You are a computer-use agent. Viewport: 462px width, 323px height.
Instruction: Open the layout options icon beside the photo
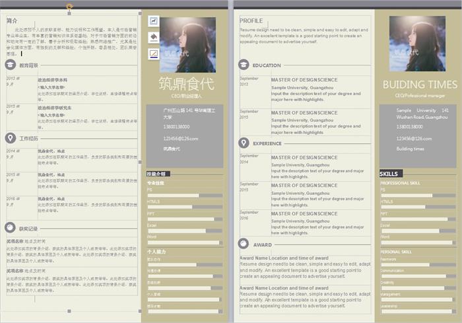pos(154,21)
